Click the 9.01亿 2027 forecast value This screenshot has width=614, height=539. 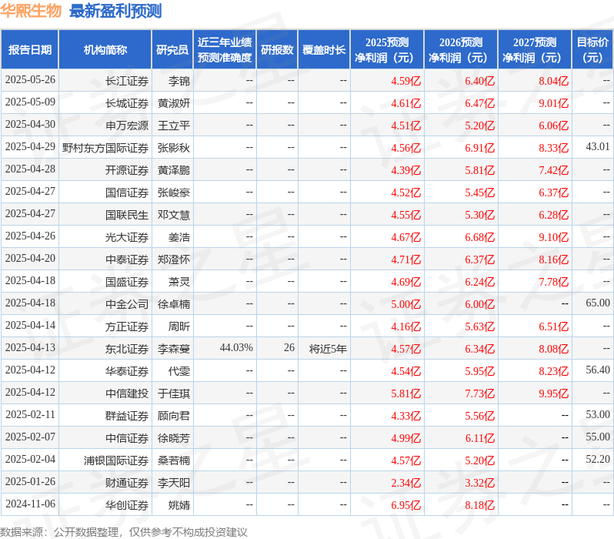point(554,103)
